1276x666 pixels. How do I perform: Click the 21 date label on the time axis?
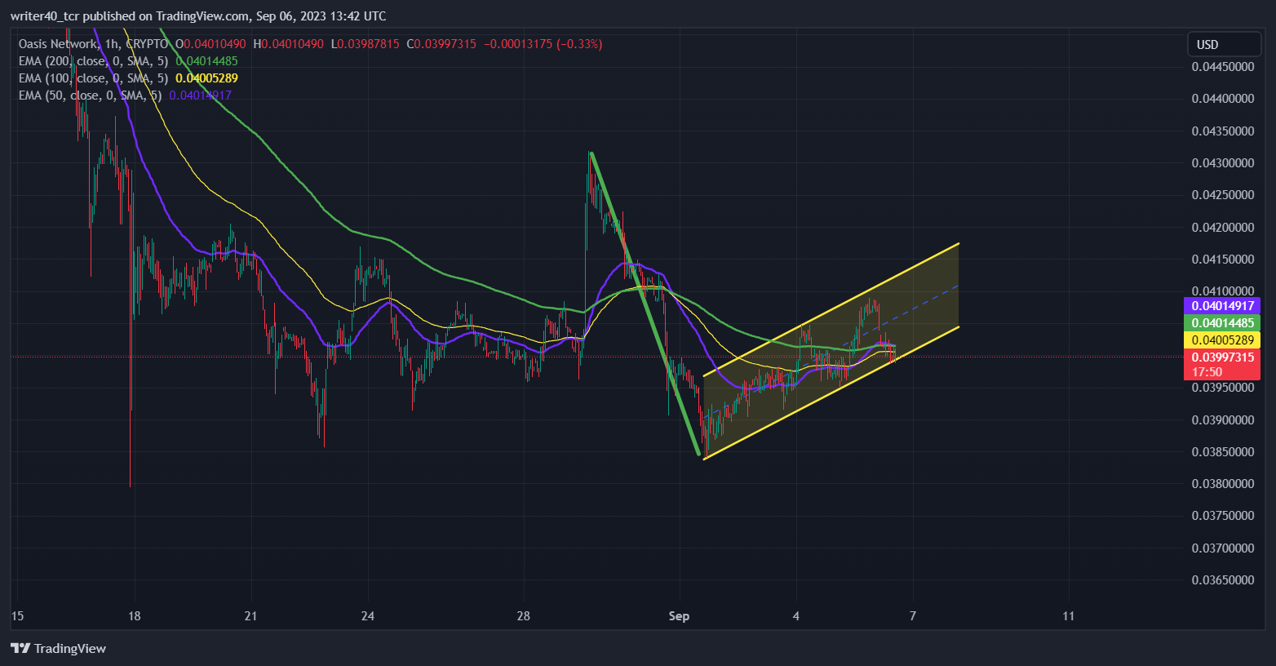[250, 616]
